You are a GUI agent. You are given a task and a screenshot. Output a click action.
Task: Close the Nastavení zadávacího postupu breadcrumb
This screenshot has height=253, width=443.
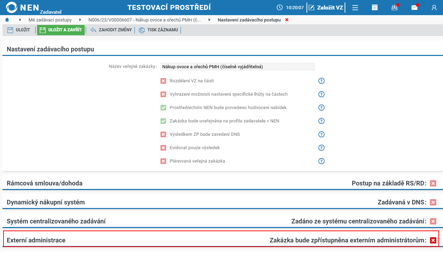click(287, 20)
